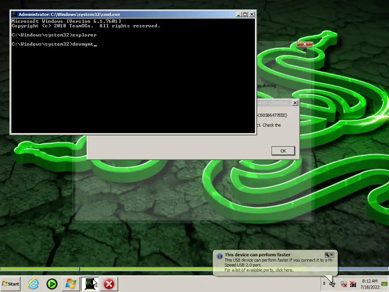This screenshot has height=292, width=389.
Task: Open the Start menu
Action: coord(10,284)
